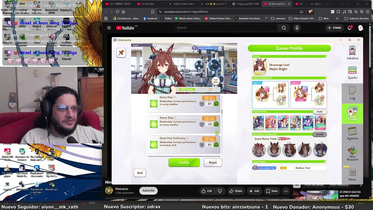
Task: Expand Todos los favoritos bookmarks folder
Action: click(356, 18)
